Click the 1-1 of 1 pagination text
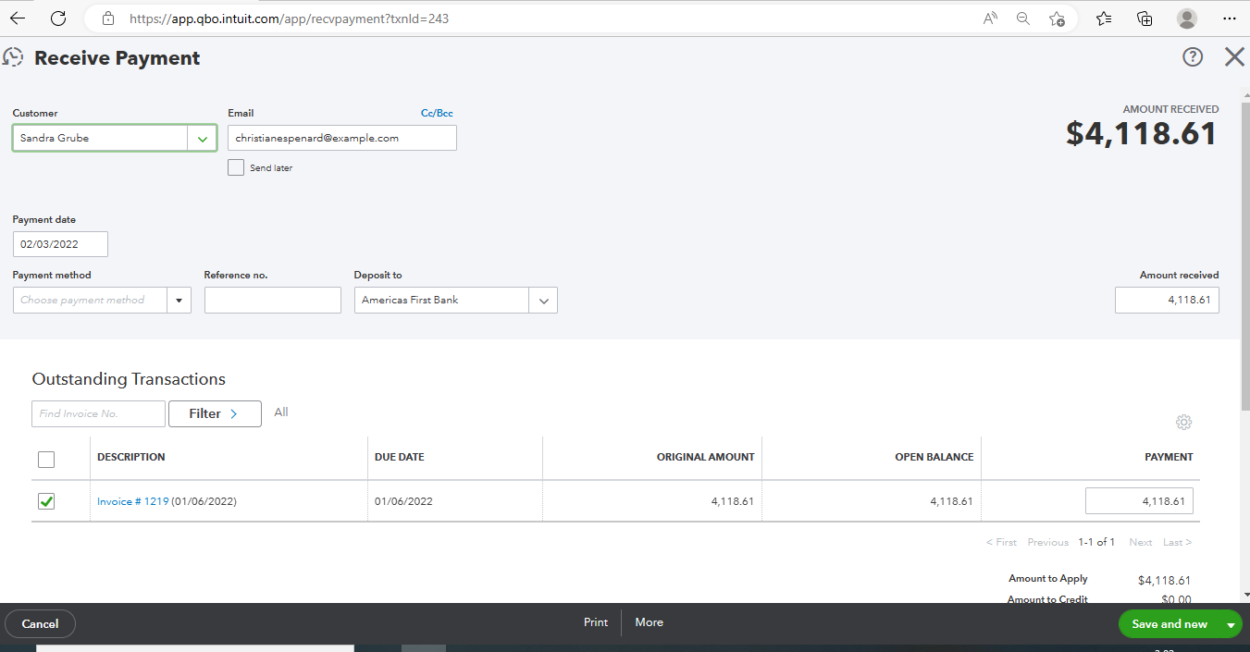1250x652 pixels. pyautogui.click(x=1096, y=542)
